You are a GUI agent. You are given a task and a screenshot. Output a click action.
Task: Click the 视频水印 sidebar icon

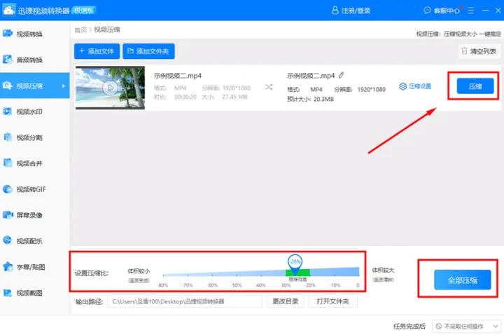(8, 111)
